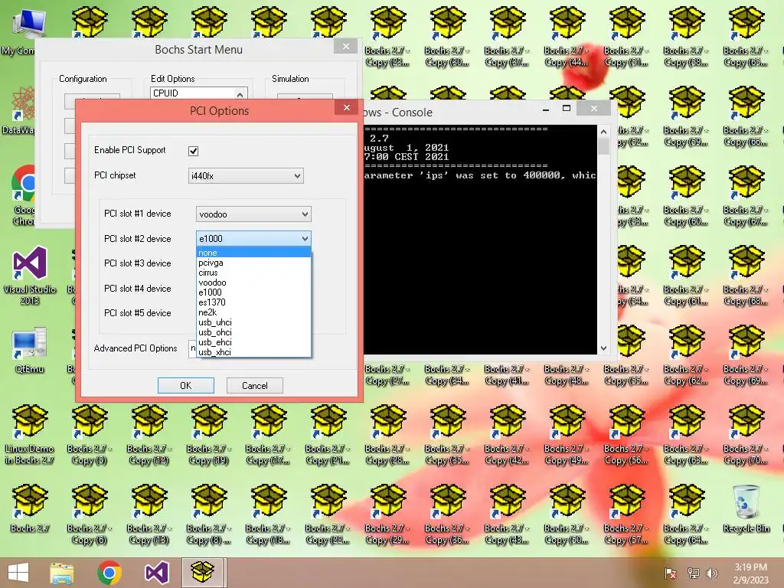Select Bochs 2.7 - Copy (19) shortcut
Screen dimensions: 784x588
[209, 435]
